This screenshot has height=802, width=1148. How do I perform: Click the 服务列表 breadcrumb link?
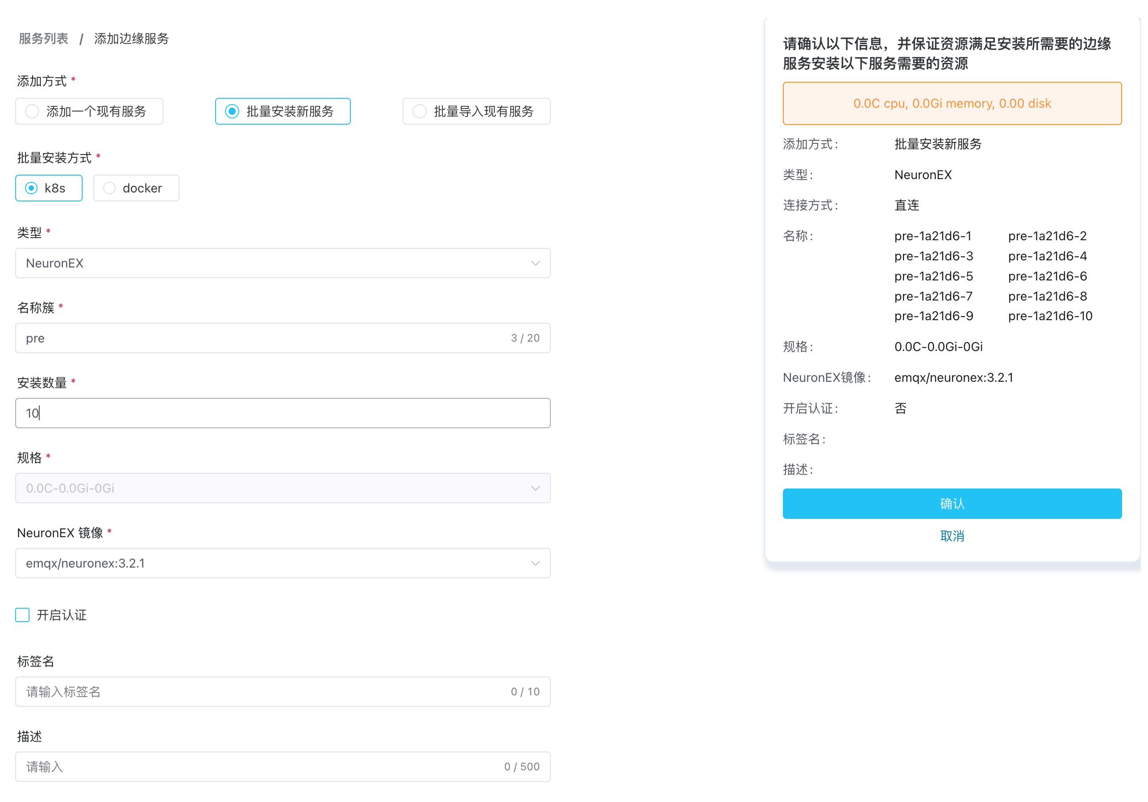(43, 38)
